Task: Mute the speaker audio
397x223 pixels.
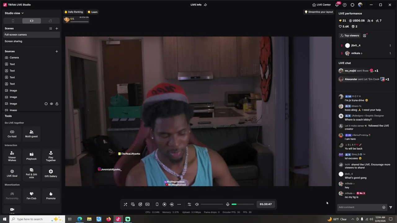Action: (197, 204)
